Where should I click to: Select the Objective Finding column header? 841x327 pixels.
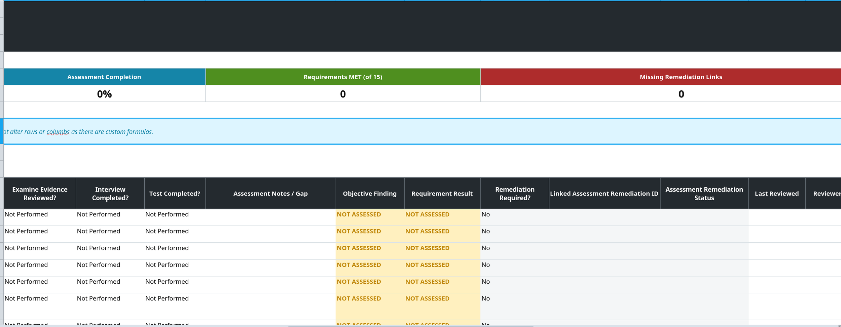coord(370,193)
